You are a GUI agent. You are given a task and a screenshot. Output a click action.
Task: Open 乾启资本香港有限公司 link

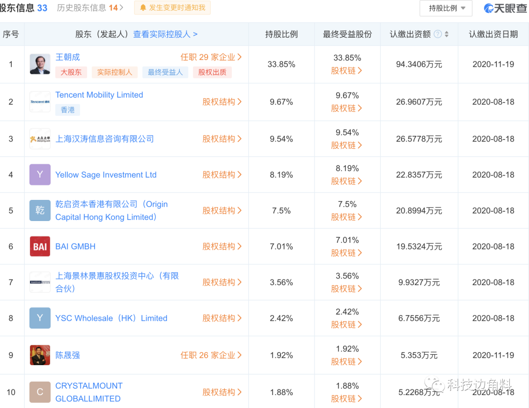pos(112,210)
